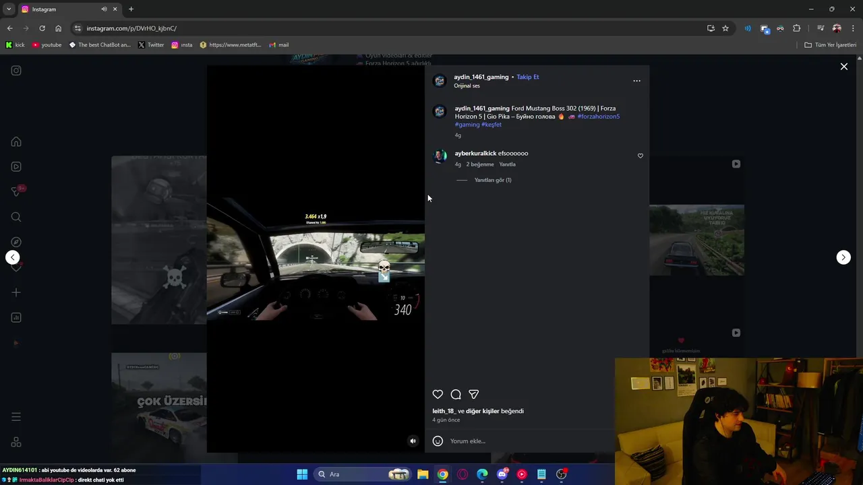Click the address bar URL

[x=131, y=28]
